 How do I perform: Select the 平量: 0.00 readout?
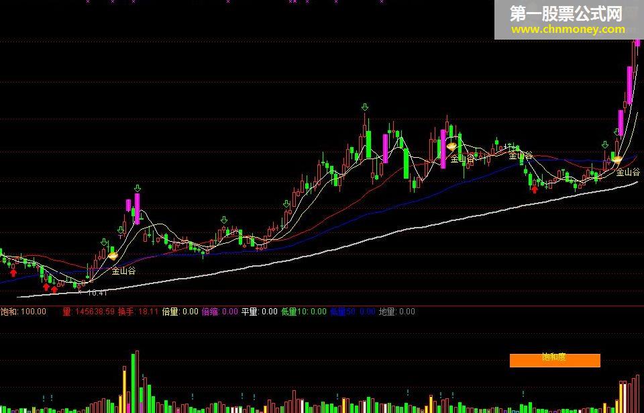tap(259, 312)
